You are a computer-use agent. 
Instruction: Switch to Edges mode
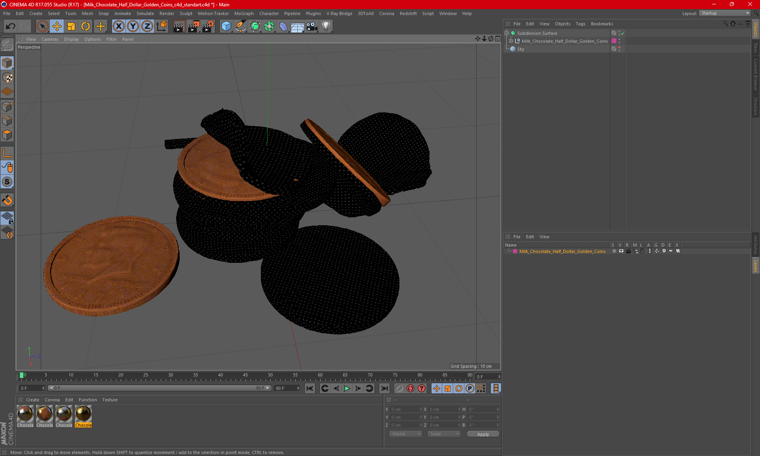(7, 121)
